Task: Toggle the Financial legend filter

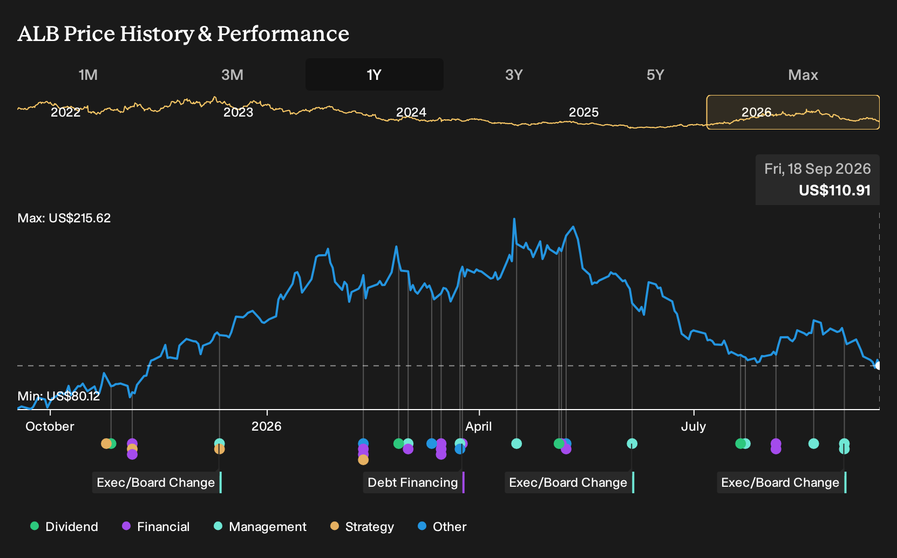Action: [x=155, y=527]
